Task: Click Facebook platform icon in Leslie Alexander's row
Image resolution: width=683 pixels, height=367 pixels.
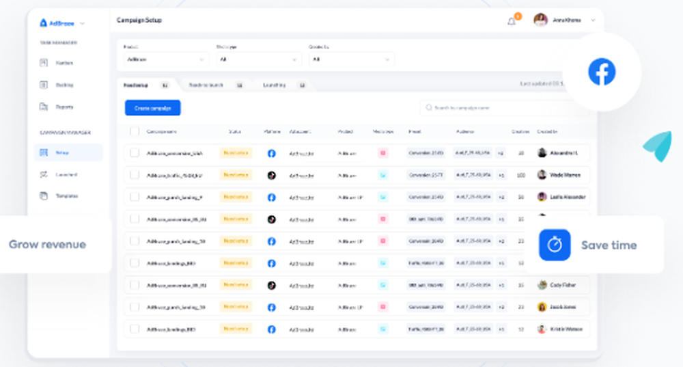Action: tap(271, 198)
